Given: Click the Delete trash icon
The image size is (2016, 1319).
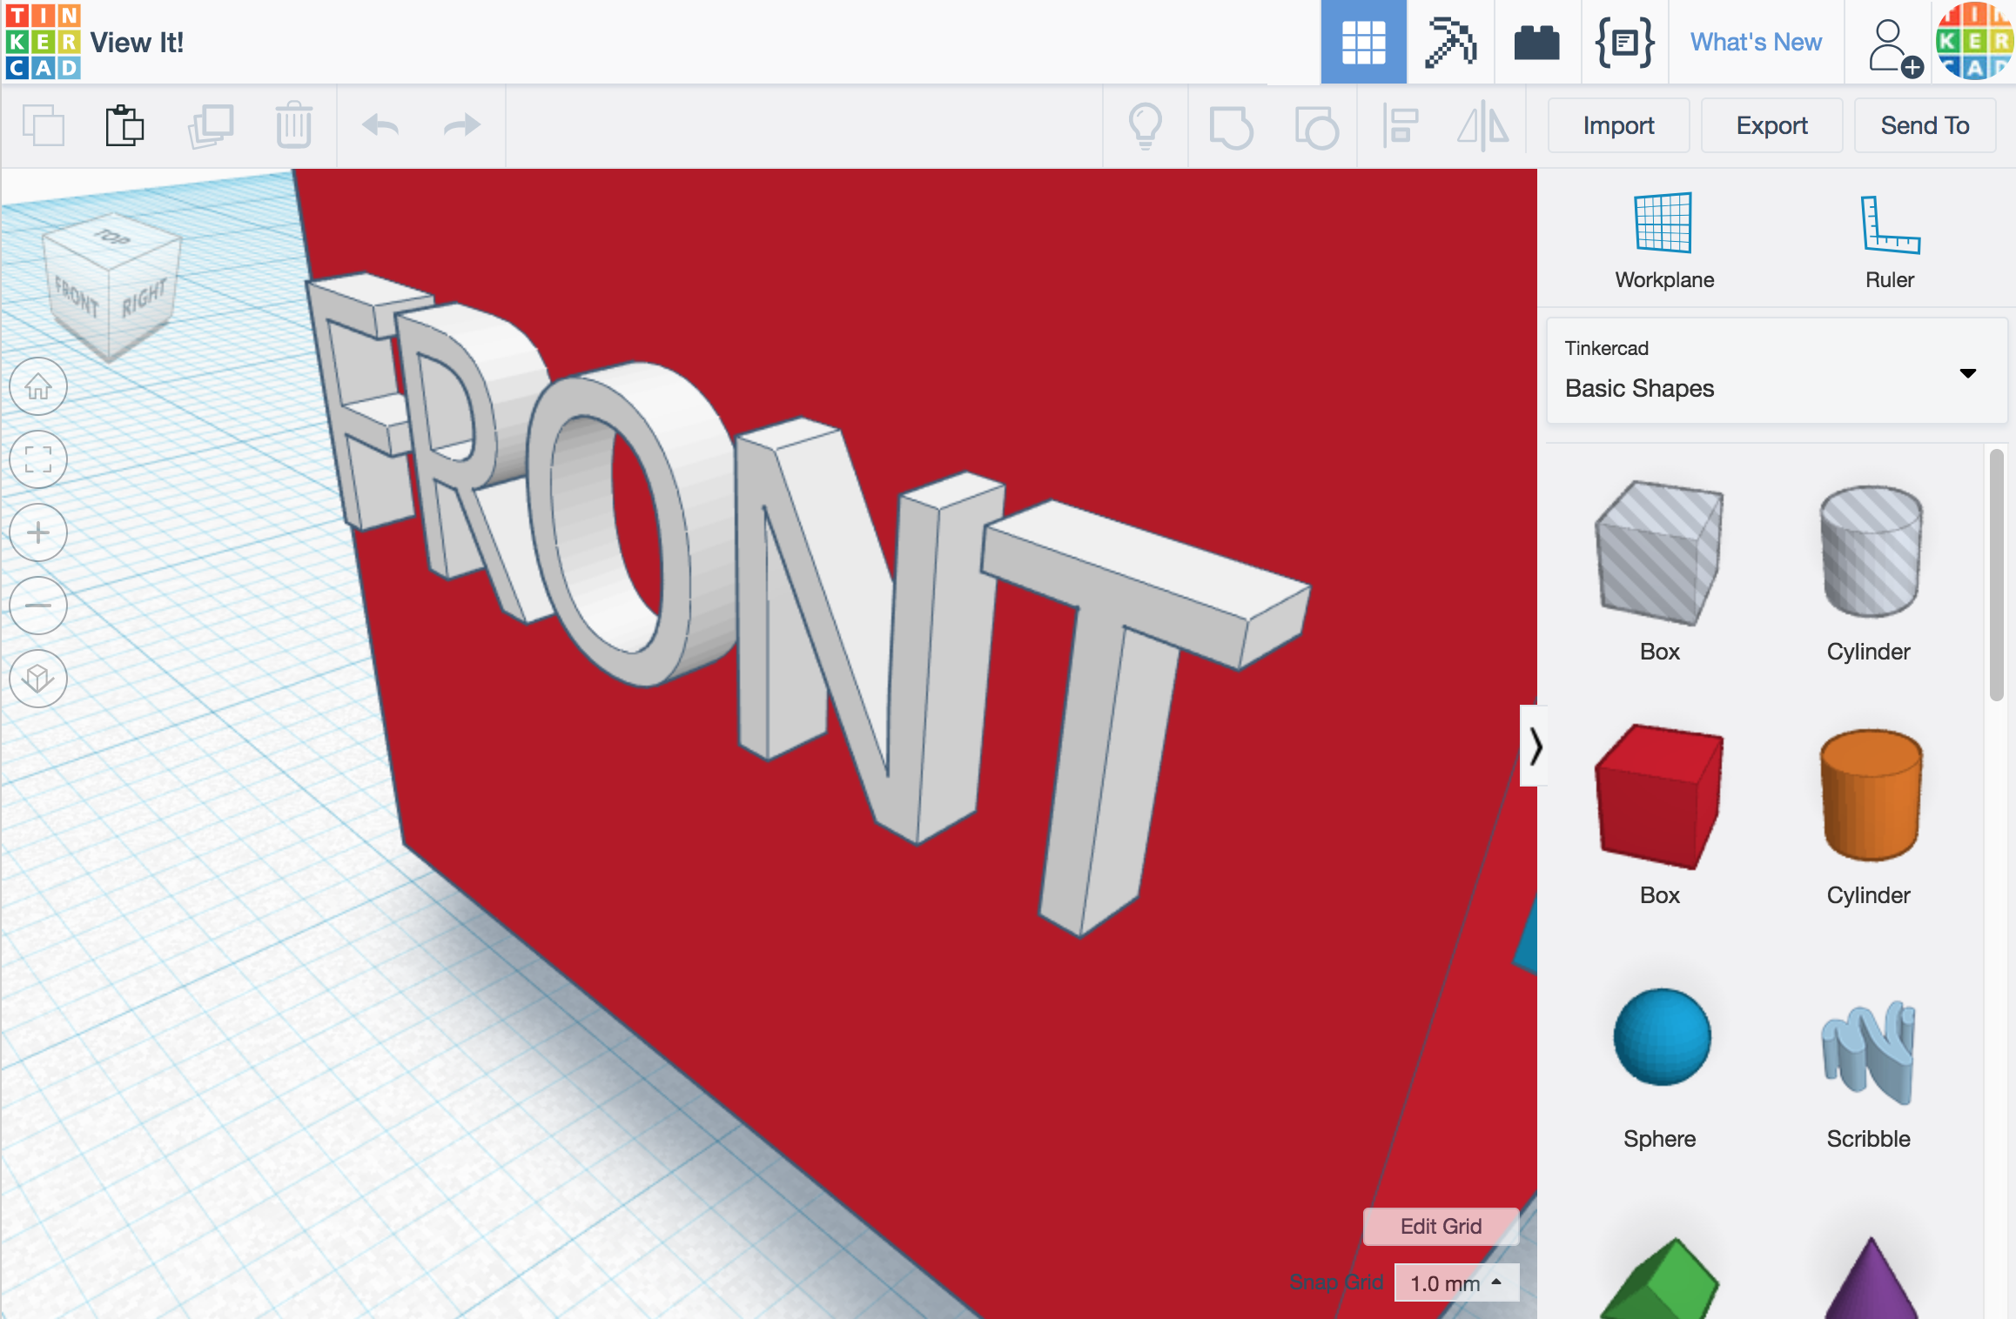Looking at the screenshot, I should click(x=293, y=125).
